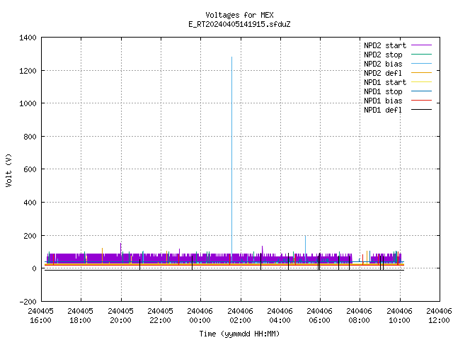Image resolution: width=453 pixels, height=340 pixels.
Task: Click the 'NPD2 start' legend label
Action: pos(385,45)
